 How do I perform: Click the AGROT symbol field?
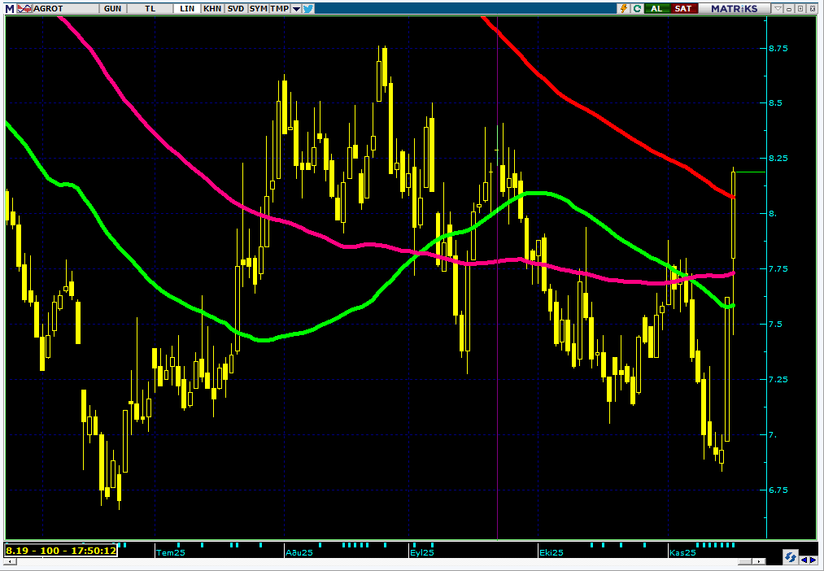pos(65,8)
